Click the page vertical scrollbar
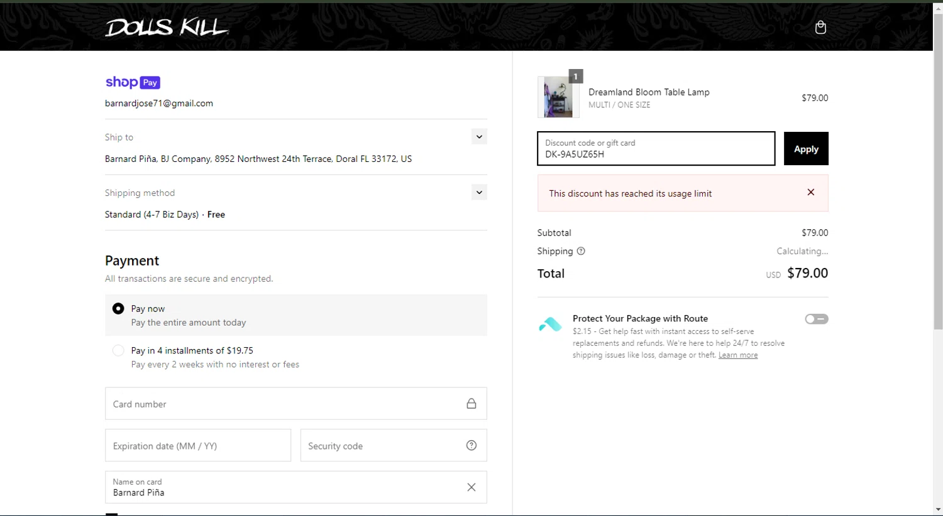This screenshot has width=943, height=516. [938, 171]
